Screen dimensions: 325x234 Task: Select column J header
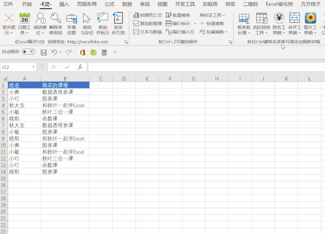(x=263, y=79)
